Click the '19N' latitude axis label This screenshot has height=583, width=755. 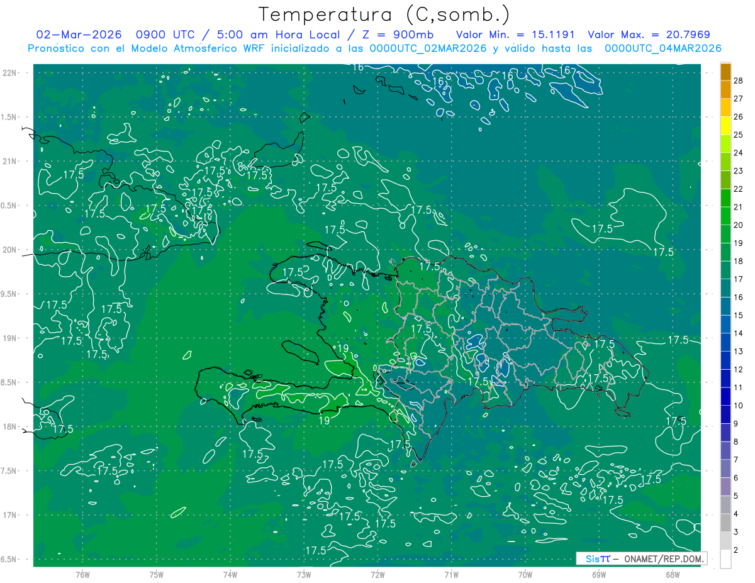(x=10, y=338)
